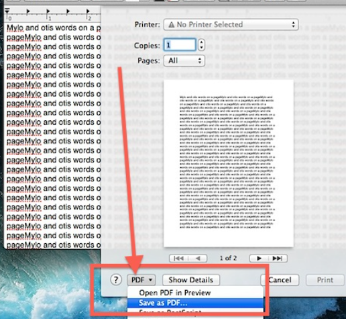
Task: Increase copies with the stepper up arrow
Action: [201, 42]
